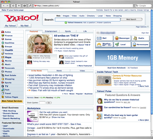Image resolution: width=153 pixels, height=139 pixels.
Task: Open the Travel icon in sidebar
Action: pyautogui.click(x=3, y=93)
